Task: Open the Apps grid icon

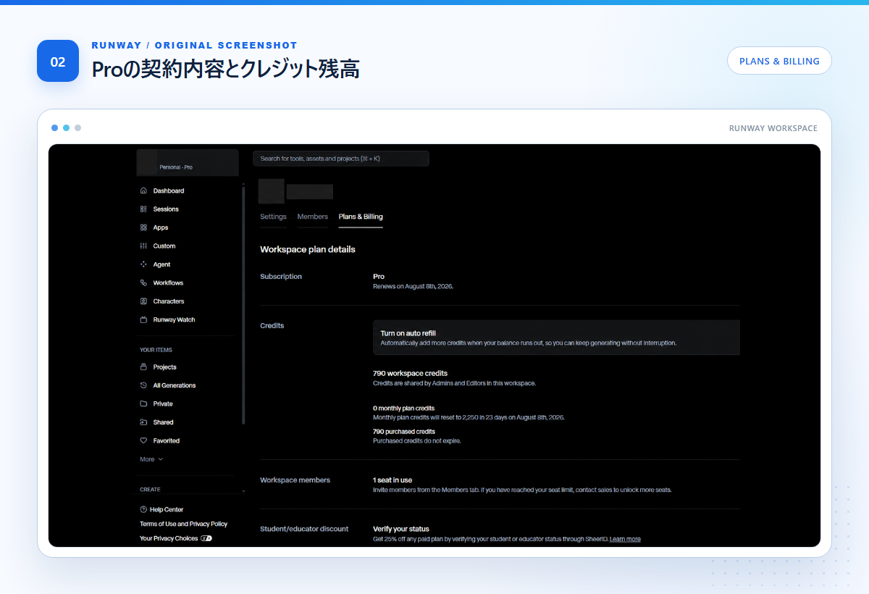Action: [143, 227]
